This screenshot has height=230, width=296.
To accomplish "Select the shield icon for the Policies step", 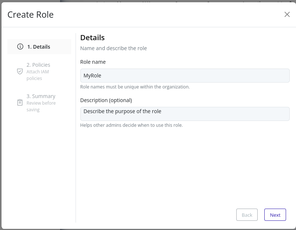I will 20,71.
